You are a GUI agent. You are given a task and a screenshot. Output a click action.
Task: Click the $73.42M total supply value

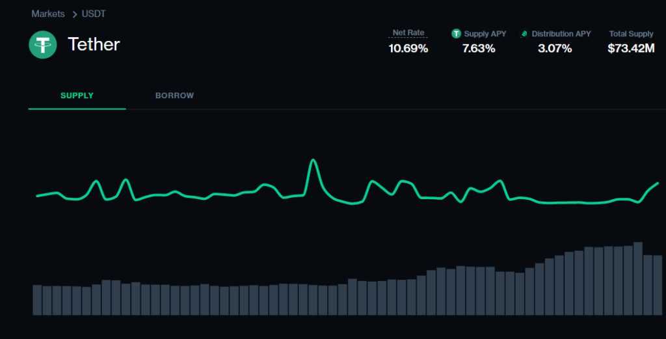point(631,48)
